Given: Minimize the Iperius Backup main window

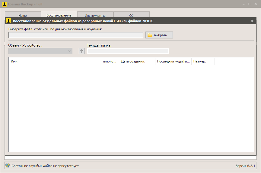Looking at the screenshot, I should (243, 4).
